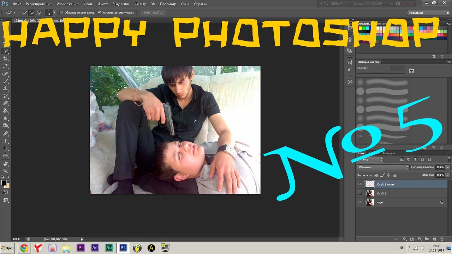The width and height of the screenshot is (452, 254).
Task: Swap foreground and background colors
Action: coord(8,177)
